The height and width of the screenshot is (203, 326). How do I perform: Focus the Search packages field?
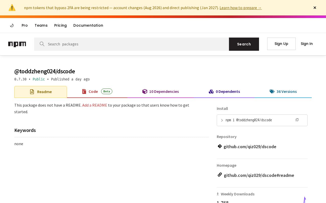click(x=131, y=44)
